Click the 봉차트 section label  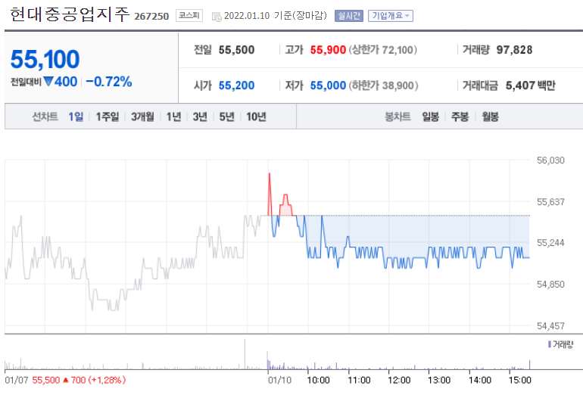(x=397, y=117)
